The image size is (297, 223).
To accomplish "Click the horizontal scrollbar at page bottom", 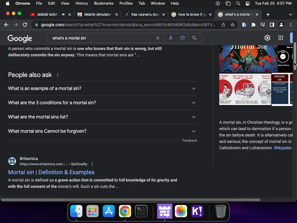I will point(130,200).
